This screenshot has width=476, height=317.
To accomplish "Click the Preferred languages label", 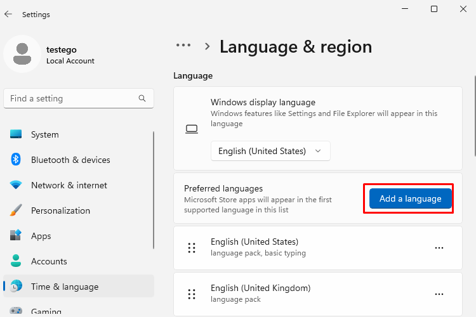I will tap(223, 188).
